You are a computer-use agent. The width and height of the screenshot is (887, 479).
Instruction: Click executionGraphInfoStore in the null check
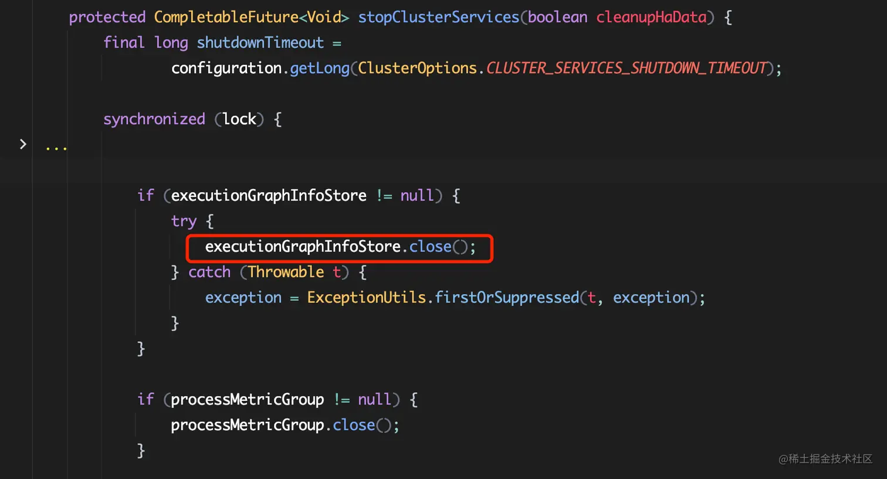tap(269, 195)
